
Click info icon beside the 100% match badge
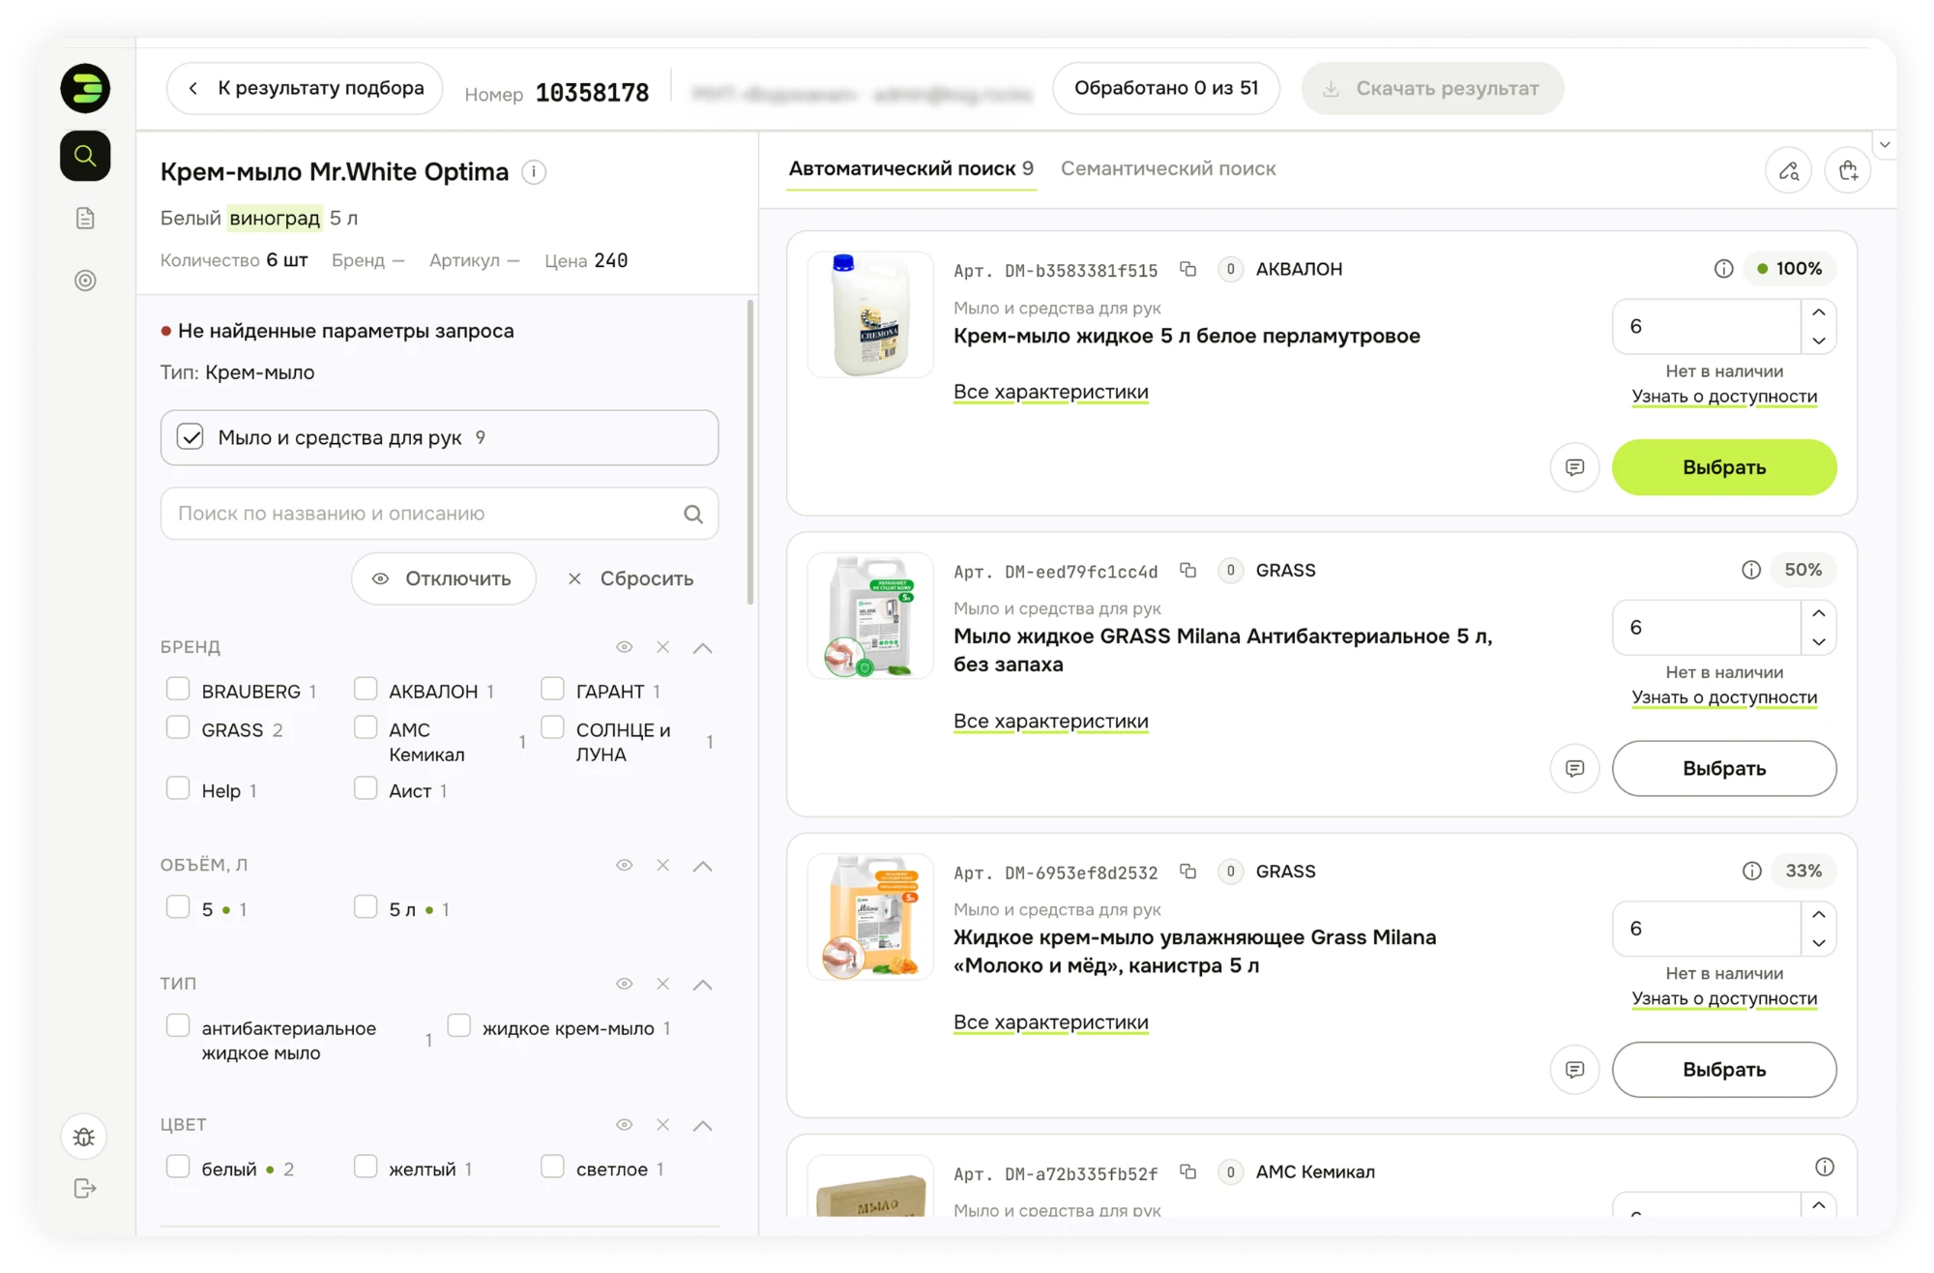1723,269
